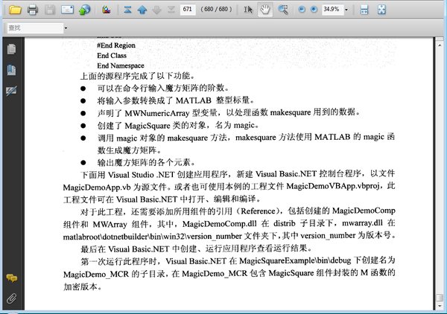Zoom out with the minus button
The height and width of the screenshot is (314, 447).
[x=302, y=10]
